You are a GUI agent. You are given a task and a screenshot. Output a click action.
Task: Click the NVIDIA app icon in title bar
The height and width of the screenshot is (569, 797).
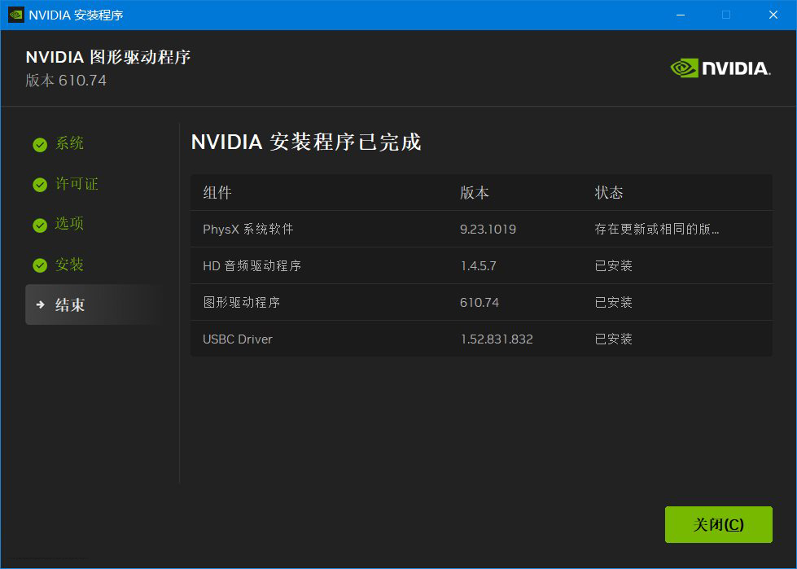pos(15,15)
